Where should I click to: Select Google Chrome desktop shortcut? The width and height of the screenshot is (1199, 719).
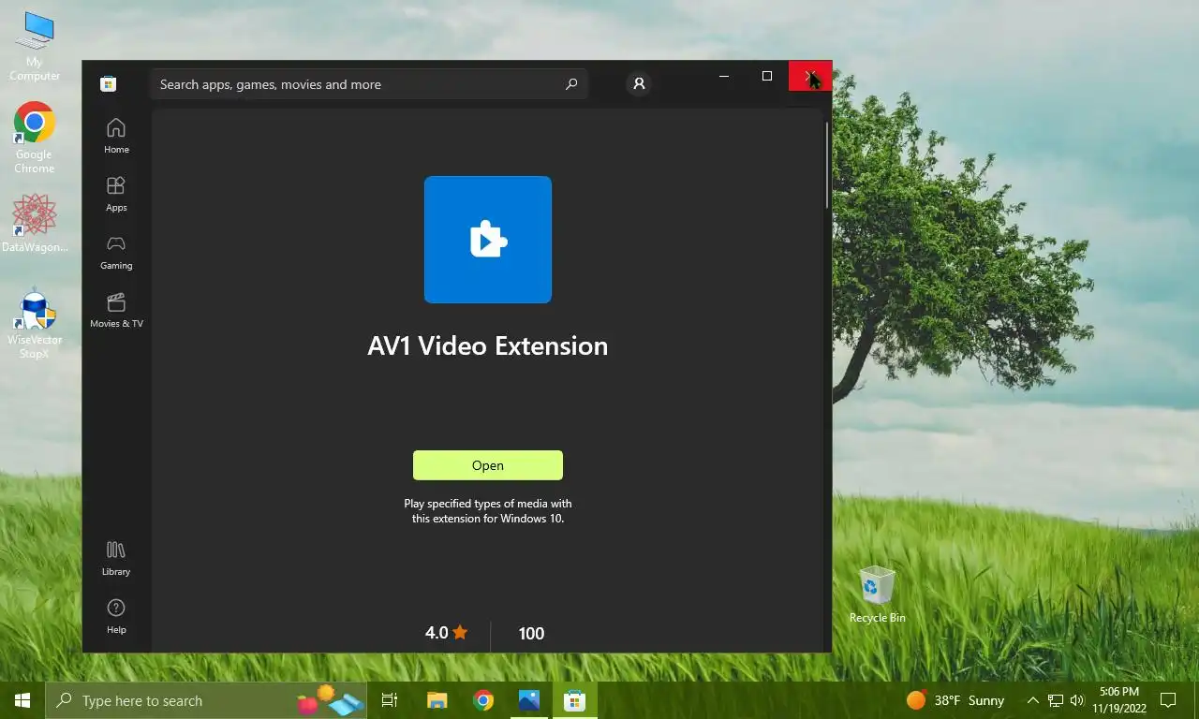tap(35, 138)
